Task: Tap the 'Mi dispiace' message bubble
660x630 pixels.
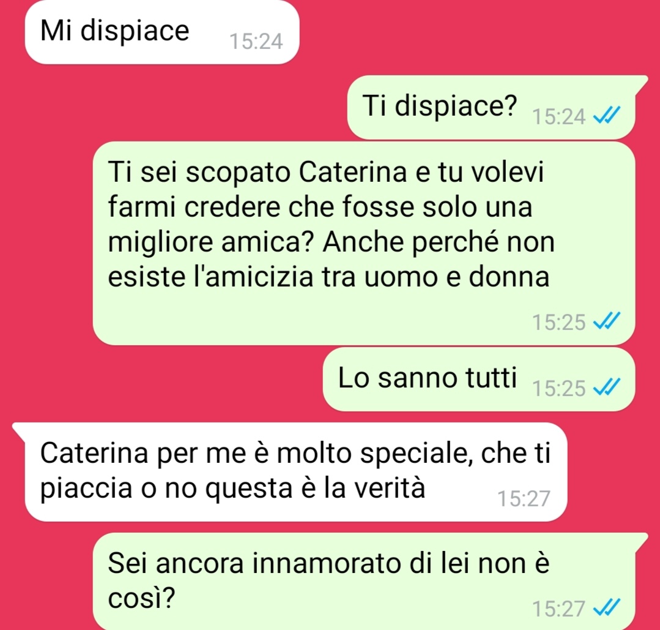Action: (x=162, y=32)
